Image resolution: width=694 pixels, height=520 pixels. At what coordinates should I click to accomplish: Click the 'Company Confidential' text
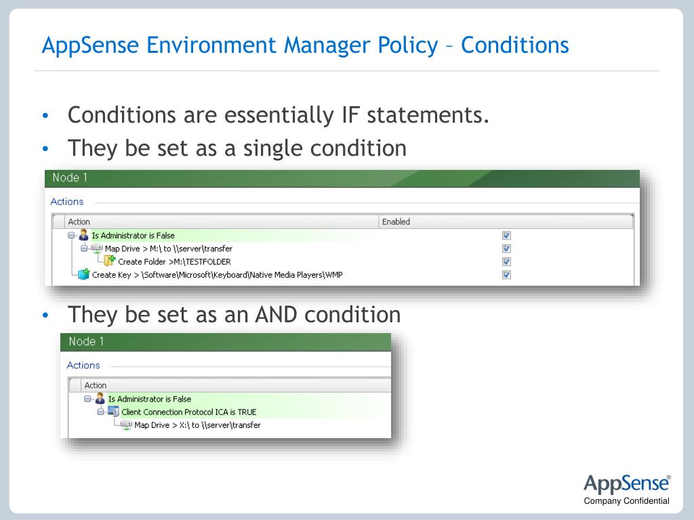point(626,501)
